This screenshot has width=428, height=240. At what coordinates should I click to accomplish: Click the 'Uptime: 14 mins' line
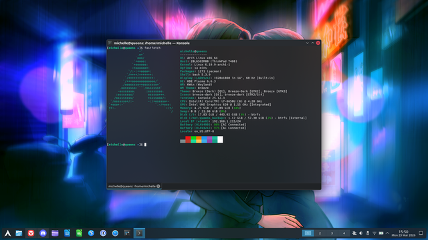point(193,68)
